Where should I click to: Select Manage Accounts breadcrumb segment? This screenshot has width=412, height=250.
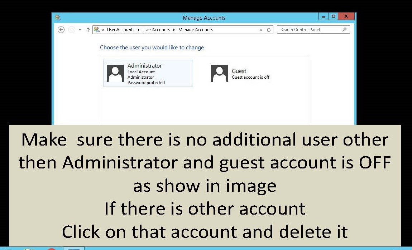tap(195, 30)
